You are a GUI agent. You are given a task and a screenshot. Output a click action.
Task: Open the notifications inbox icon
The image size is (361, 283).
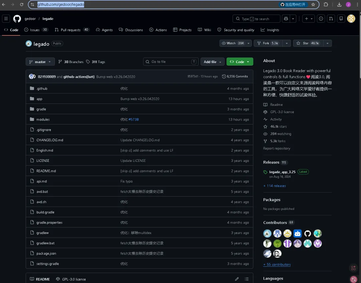(x=341, y=19)
